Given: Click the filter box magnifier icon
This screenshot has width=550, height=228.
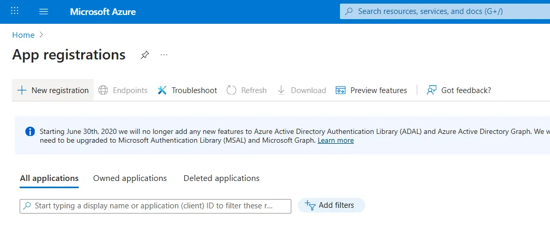Looking at the screenshot, I should pyautogui.click(x=27, y=206).
